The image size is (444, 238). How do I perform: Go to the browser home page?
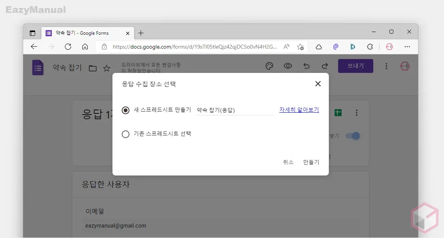[85, 47]
